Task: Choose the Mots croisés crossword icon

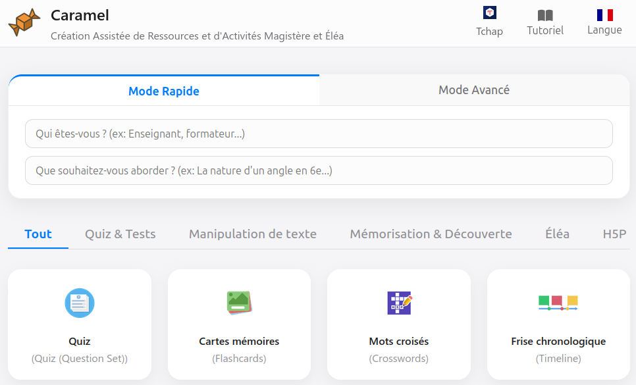Action: (399, 303)
